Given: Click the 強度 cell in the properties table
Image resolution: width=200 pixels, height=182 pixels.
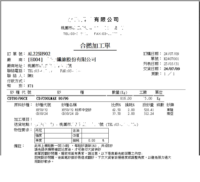Looking at the screenshot, I should (x=39, y=136).
